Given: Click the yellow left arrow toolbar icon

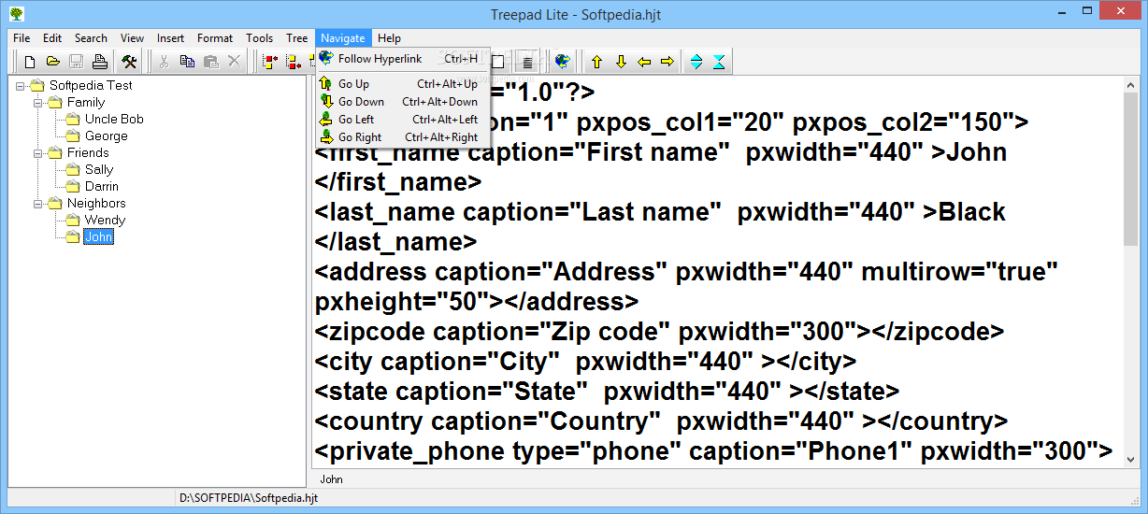Looking at the screenshot, I should (x=644, y=62).
